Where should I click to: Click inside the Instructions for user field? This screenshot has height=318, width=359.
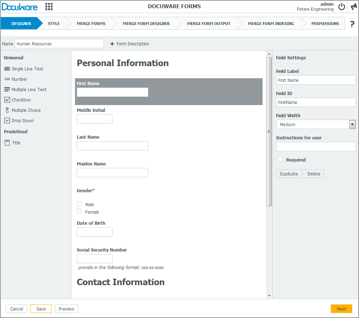(315, 146)
